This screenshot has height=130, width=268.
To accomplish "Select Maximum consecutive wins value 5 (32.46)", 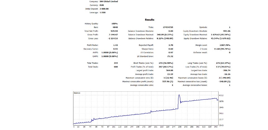I will 168,78.
